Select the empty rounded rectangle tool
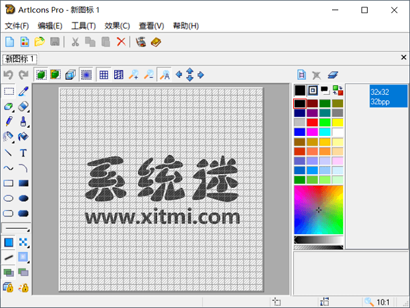Viewport: 410px width, 308px height. click(8, 214)
